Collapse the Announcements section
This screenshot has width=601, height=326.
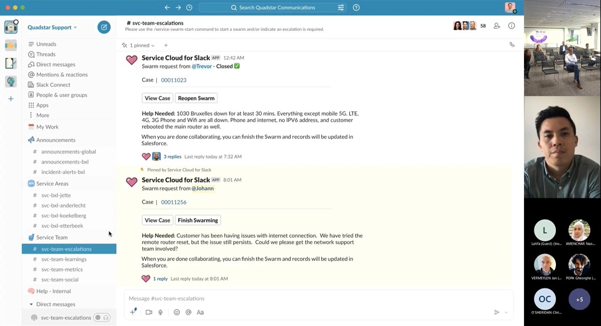click(x=55, y=140)
